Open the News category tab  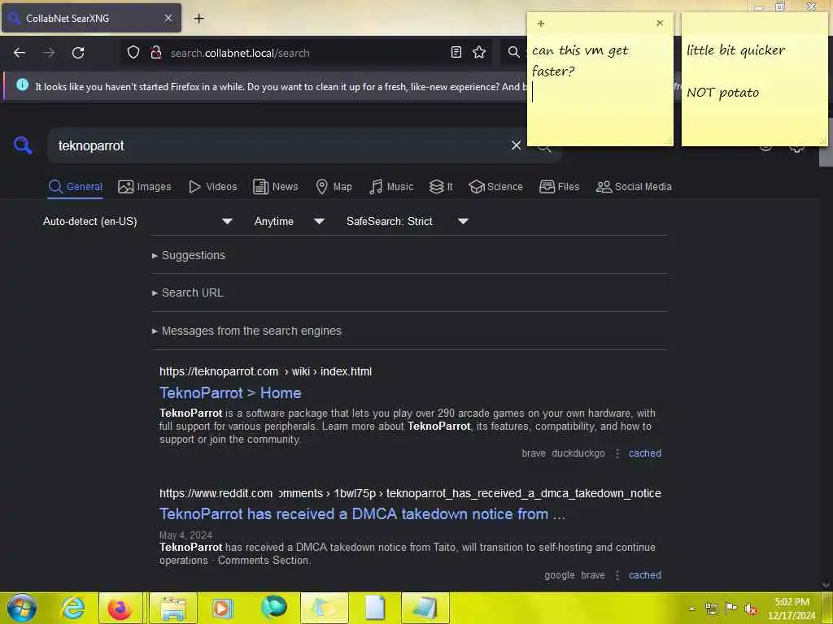click(276, 187)
